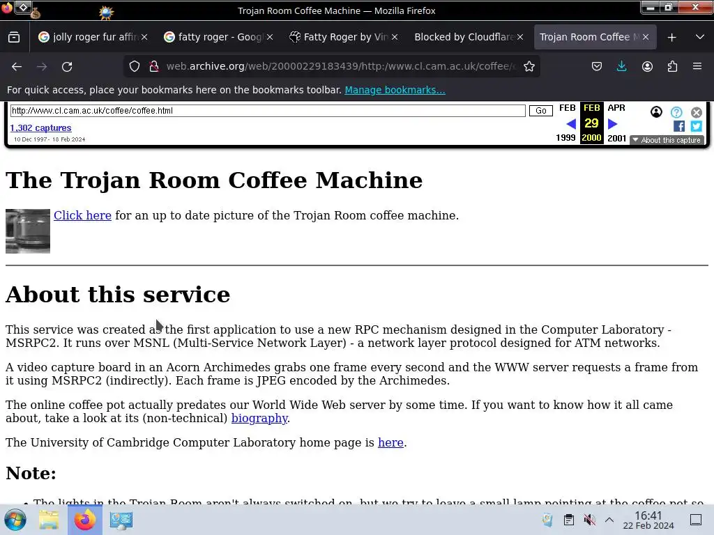The width and height of the screenshot is (714, 535).
Task: Close the jolly roger tab
Action: (144, 37)
